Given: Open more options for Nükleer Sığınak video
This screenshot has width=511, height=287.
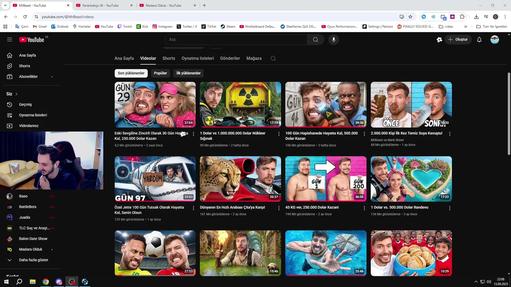Looking at the screenshot, I should tap(279, 134).
